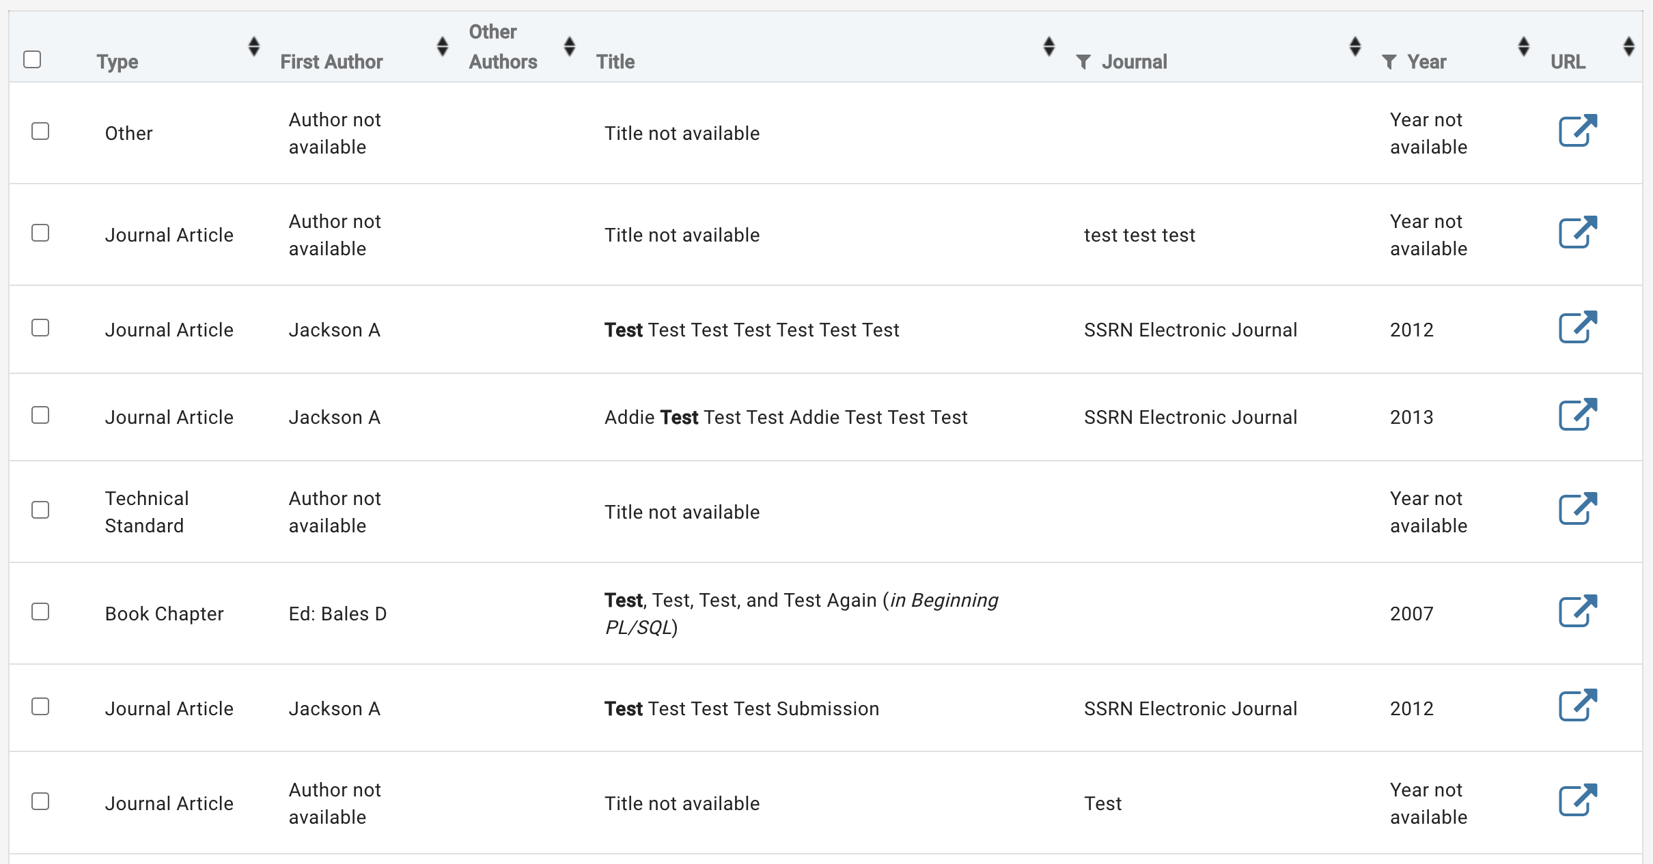Click the filter icon next to Journal header
This screenshot has width=1653, height=864.
pyautogui.click(x=1083, y=62)
